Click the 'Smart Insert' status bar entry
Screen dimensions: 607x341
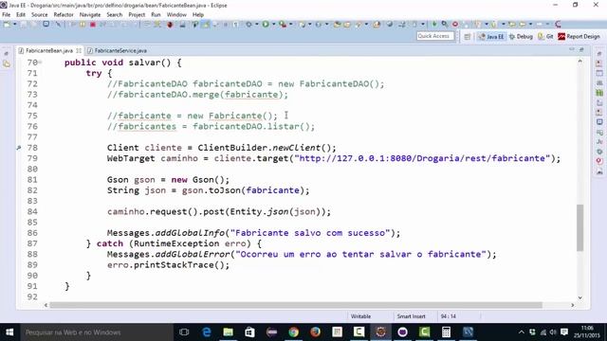pos(411,316)
